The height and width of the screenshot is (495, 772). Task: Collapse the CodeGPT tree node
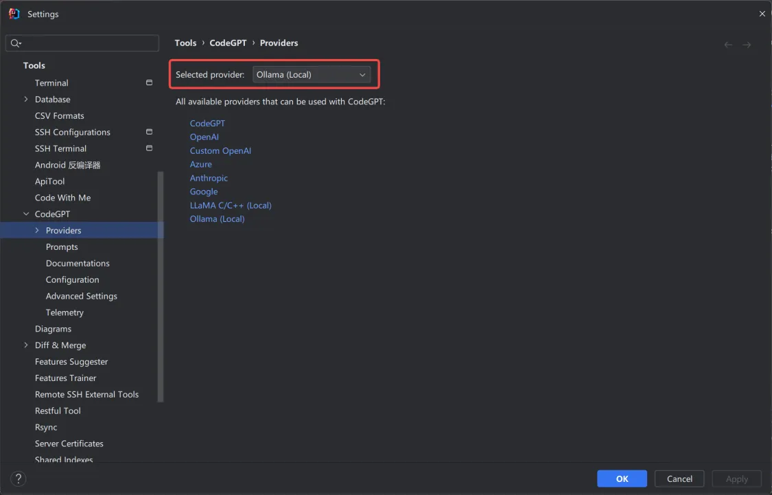(x=26, y=214)
